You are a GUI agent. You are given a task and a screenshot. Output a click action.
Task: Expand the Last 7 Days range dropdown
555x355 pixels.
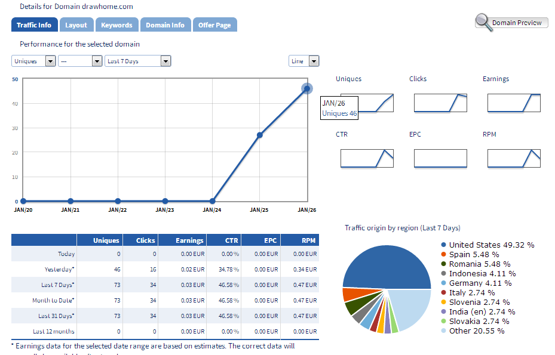(x=138, y=61)
